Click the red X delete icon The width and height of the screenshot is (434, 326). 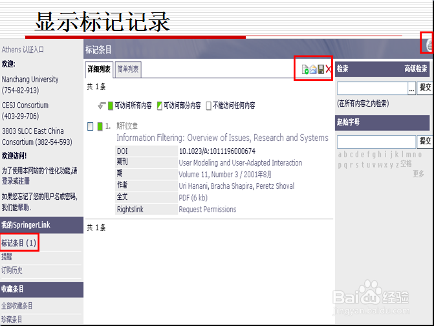pyautogui.click(x=329, y=69)
